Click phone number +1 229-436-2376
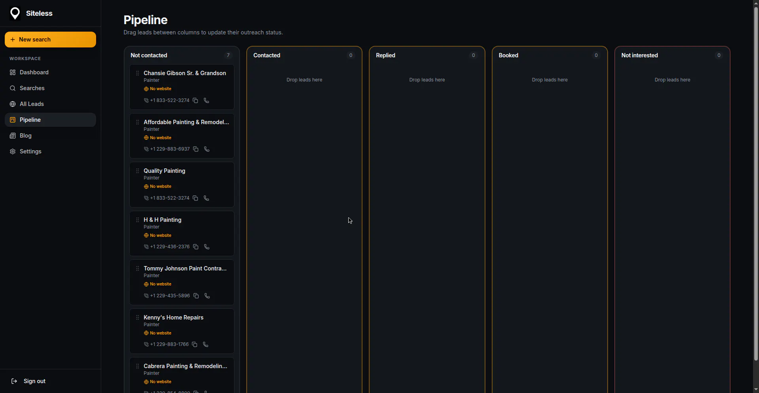759x393 pixels. point(170,247)
